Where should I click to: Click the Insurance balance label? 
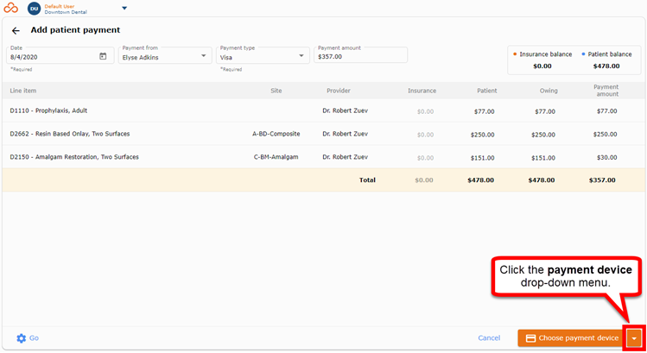545,54
